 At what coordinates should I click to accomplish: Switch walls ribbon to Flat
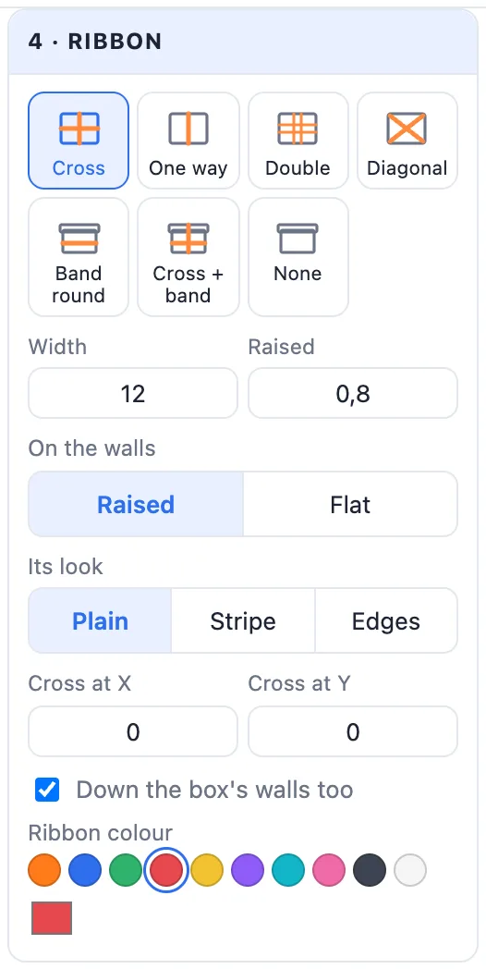[x=350, y=504]
